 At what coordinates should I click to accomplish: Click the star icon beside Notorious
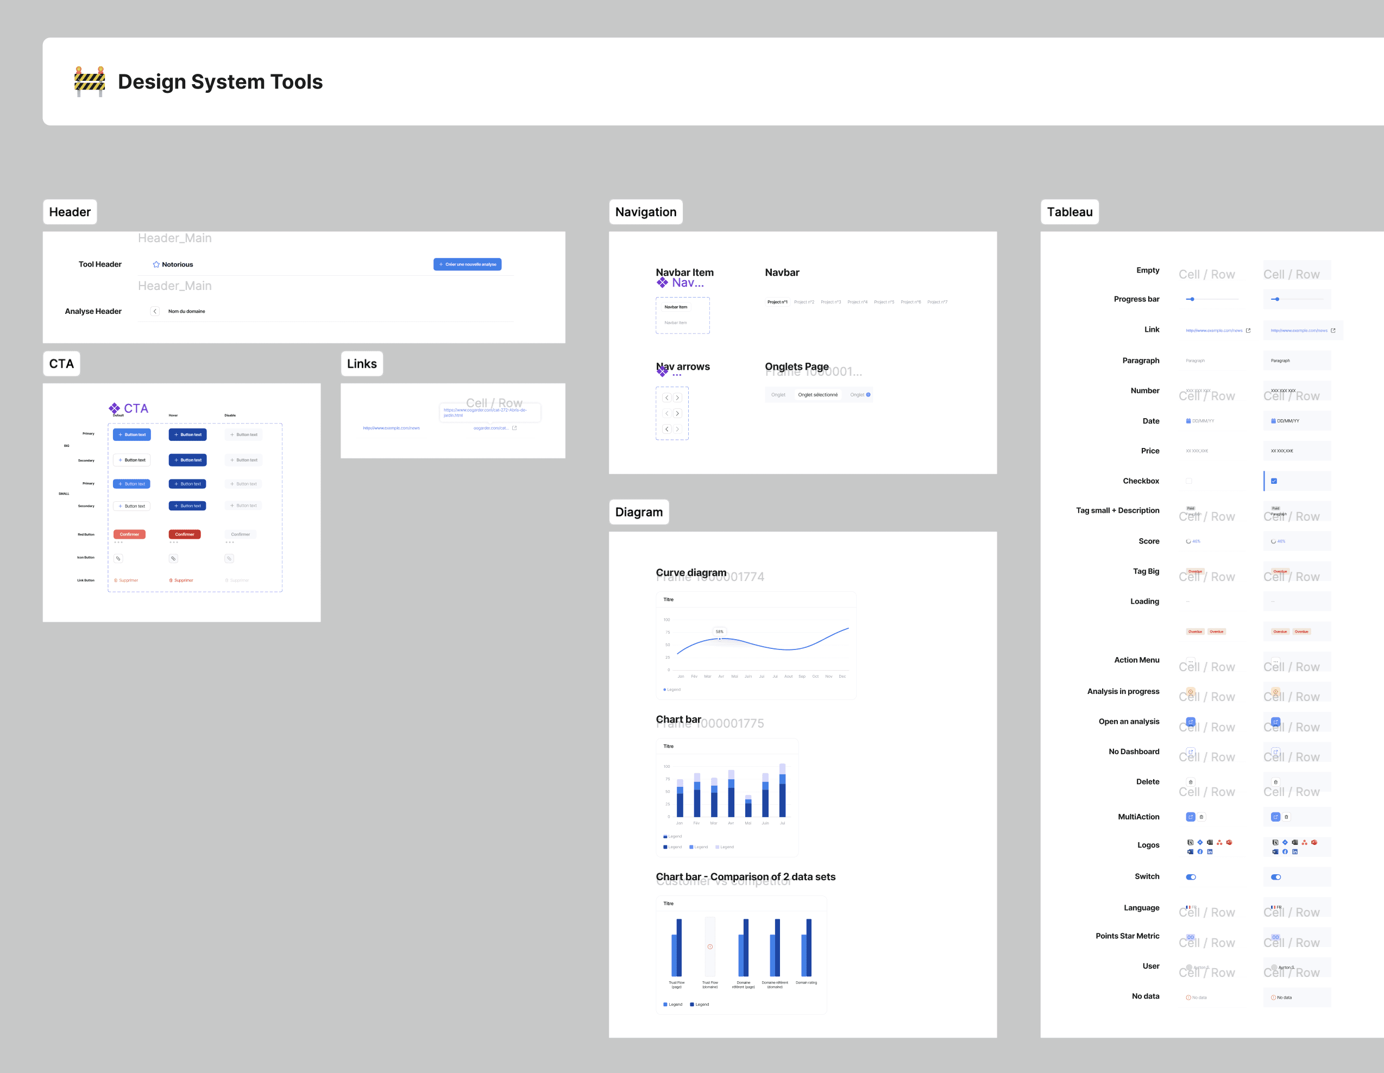click(x=156, y=264)
